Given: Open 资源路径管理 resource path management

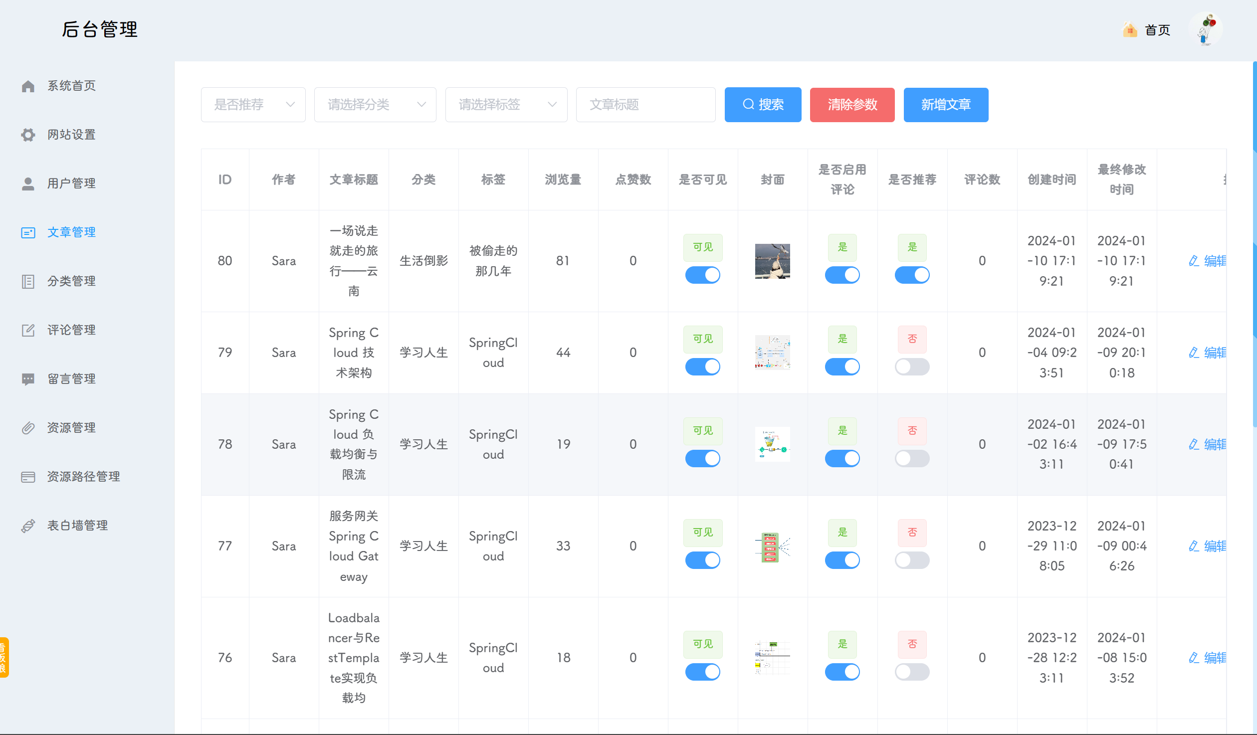Looking at the screenshot, I should click(x=83, y=476).
